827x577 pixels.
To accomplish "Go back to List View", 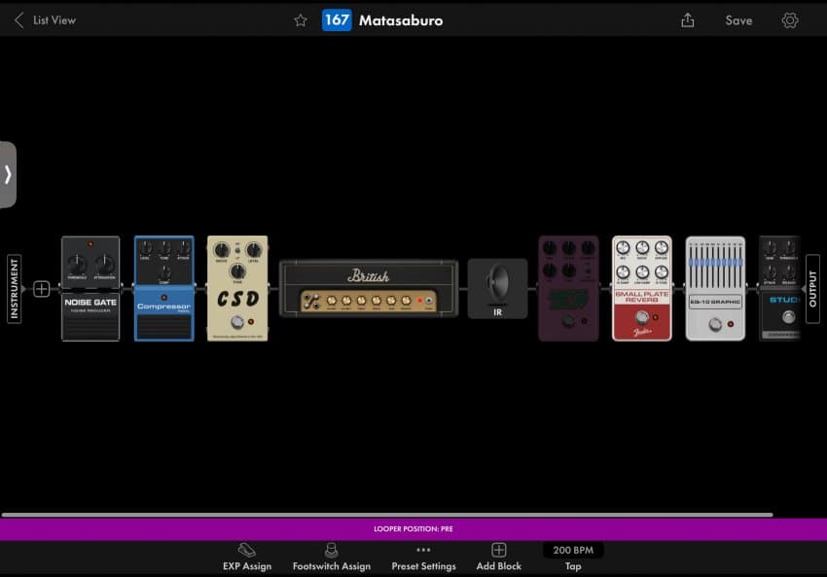I will [x=46, y=20].
